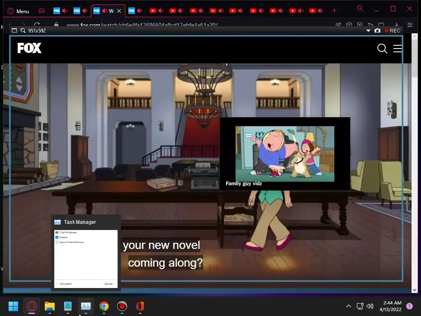Open File Explorer from the taskbar
Image resolution: width=421 pixels, height=316 pixels.
pos(50,306)
